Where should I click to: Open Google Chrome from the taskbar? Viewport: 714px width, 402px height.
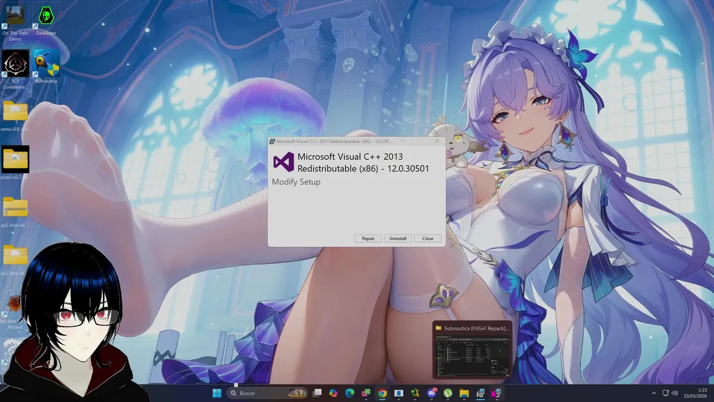(x=382, y=393)
